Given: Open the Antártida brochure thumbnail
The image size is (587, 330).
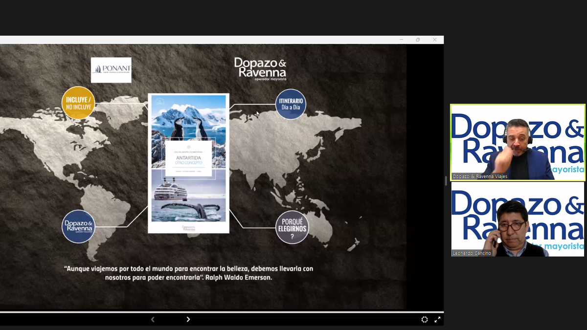Looking at the screenshot, I should (x=189, y=163).
